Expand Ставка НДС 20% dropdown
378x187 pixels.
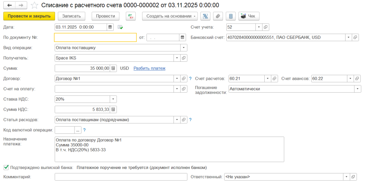pos(113,99)
